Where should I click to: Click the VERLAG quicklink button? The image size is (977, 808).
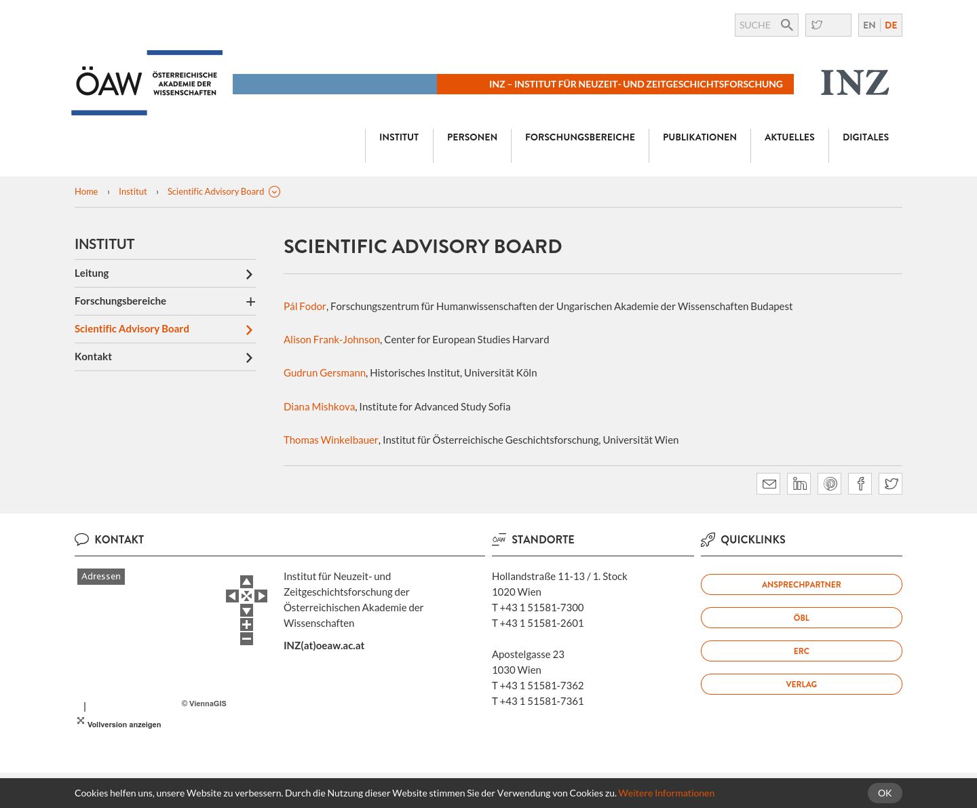coord(801,684)
